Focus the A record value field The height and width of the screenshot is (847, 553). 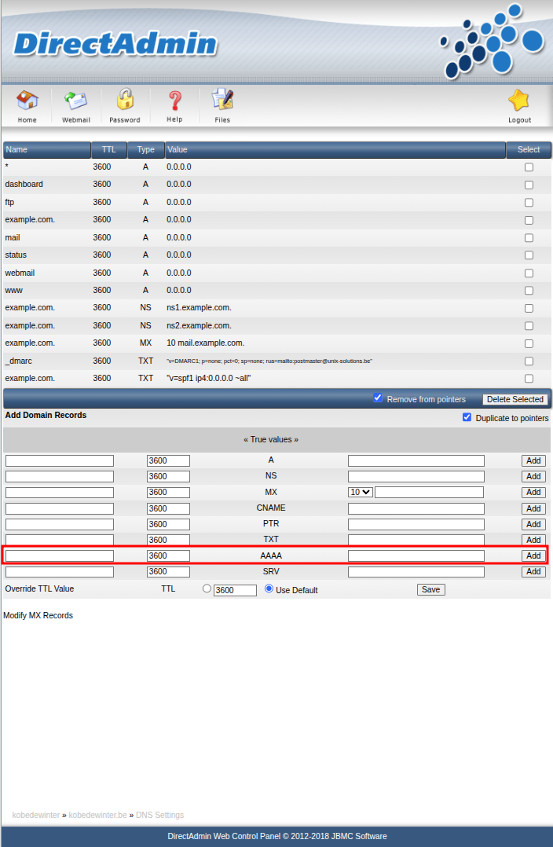[x=416, y=460]
